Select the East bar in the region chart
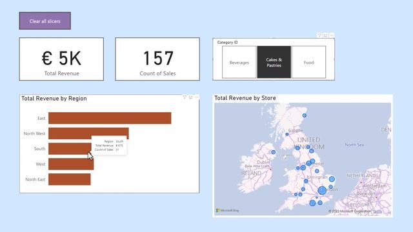 click(x=110, y=118)
